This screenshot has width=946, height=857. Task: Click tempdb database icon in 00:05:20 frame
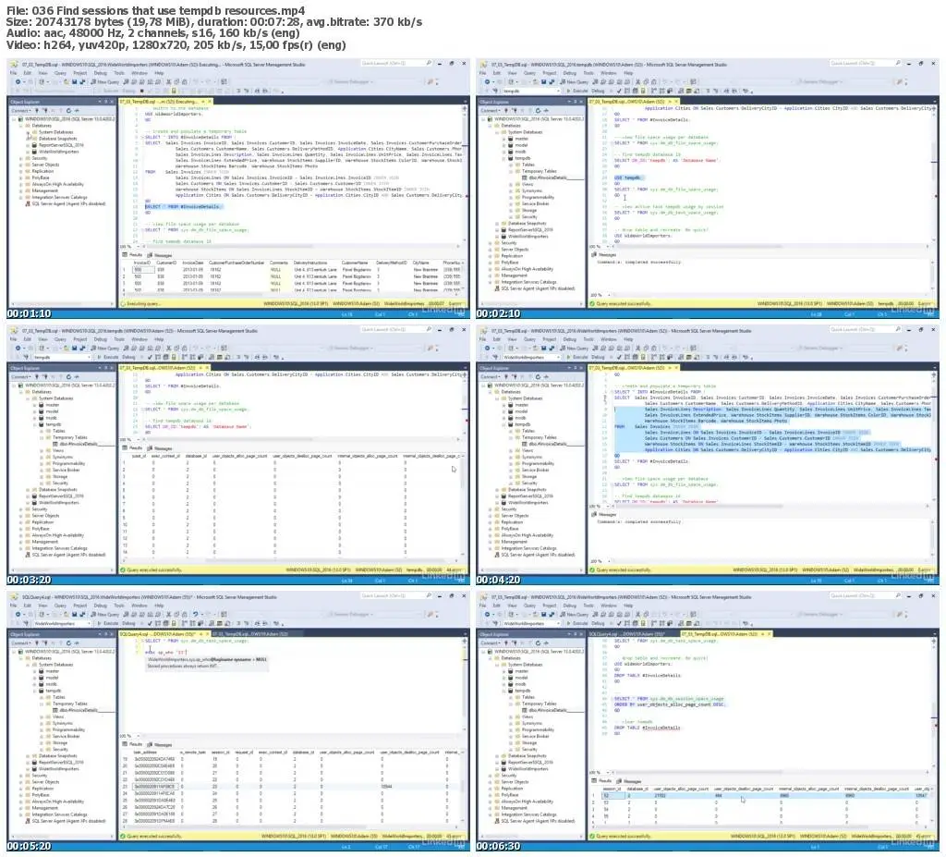(42, 691)
